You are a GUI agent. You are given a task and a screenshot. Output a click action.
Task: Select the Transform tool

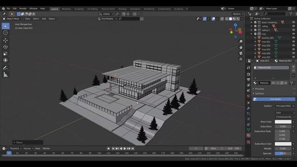pyautogui.click(x=6, y=60)
